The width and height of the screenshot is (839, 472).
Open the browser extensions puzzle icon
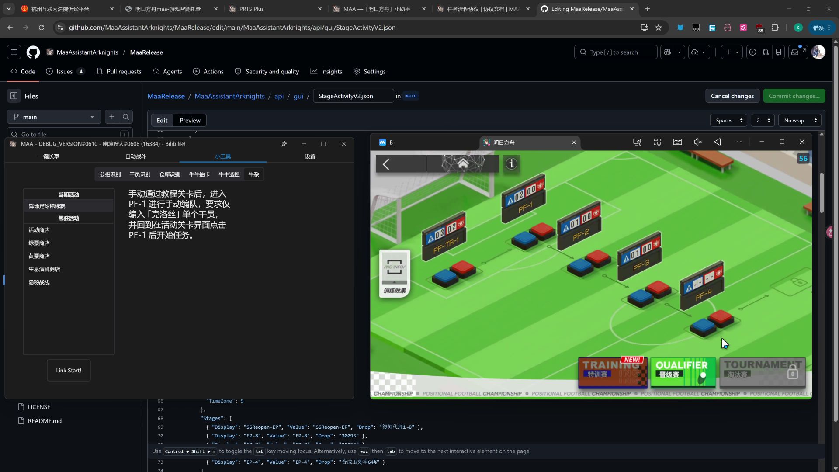(775, 28)
